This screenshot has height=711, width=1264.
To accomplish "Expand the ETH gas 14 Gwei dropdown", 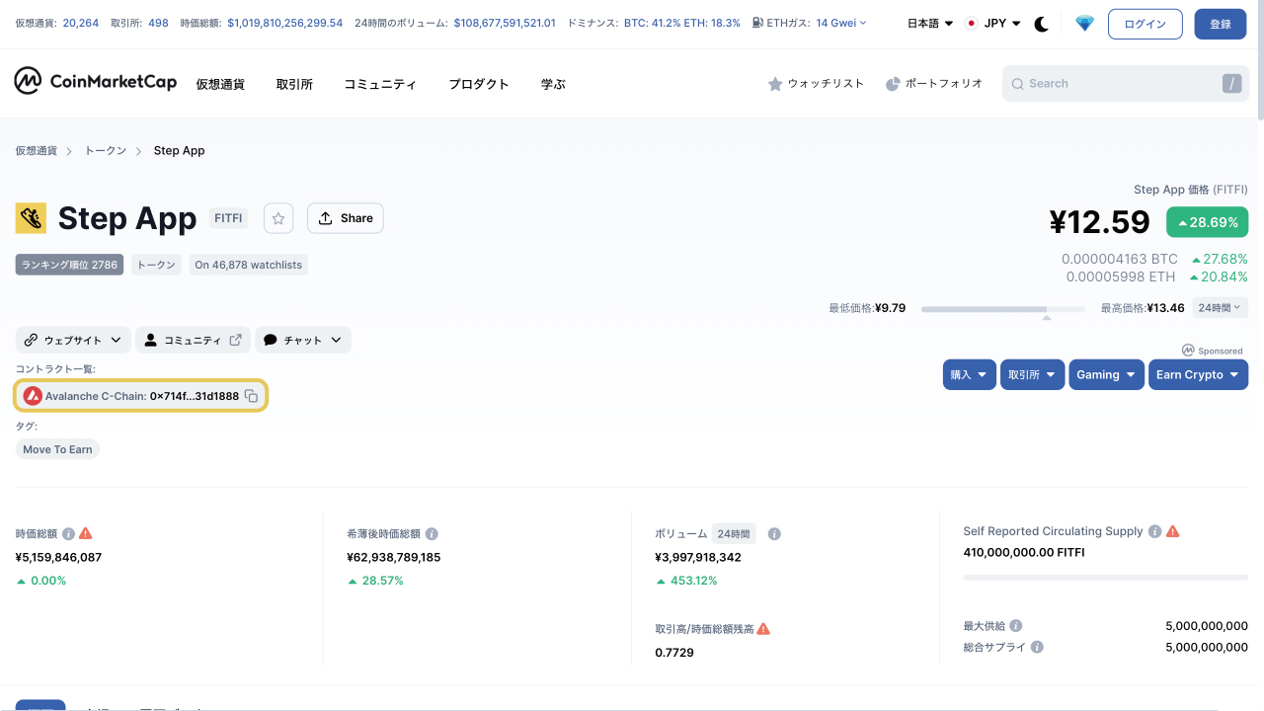I will pyautogui.click(x=841, y=23).
